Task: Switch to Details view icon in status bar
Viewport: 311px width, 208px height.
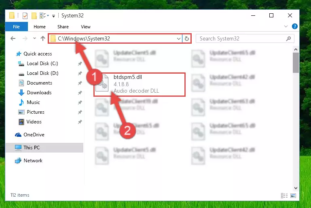Action: (x=284, y=196)
